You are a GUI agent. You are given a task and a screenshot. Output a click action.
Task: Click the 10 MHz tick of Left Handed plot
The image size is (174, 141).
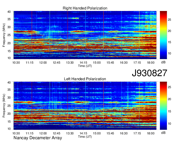point(9,129)
